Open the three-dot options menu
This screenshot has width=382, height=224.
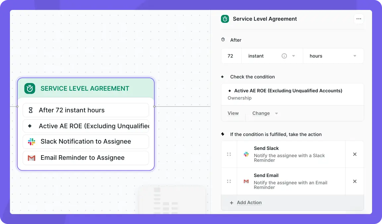pos(358,19)
